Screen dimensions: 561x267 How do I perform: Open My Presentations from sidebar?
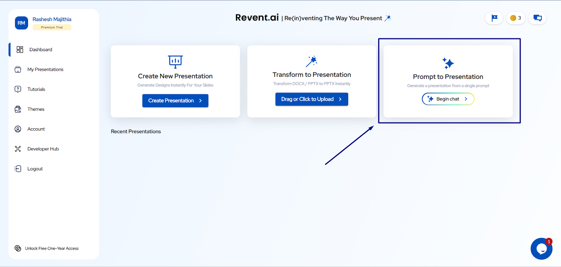coord(45,70)
